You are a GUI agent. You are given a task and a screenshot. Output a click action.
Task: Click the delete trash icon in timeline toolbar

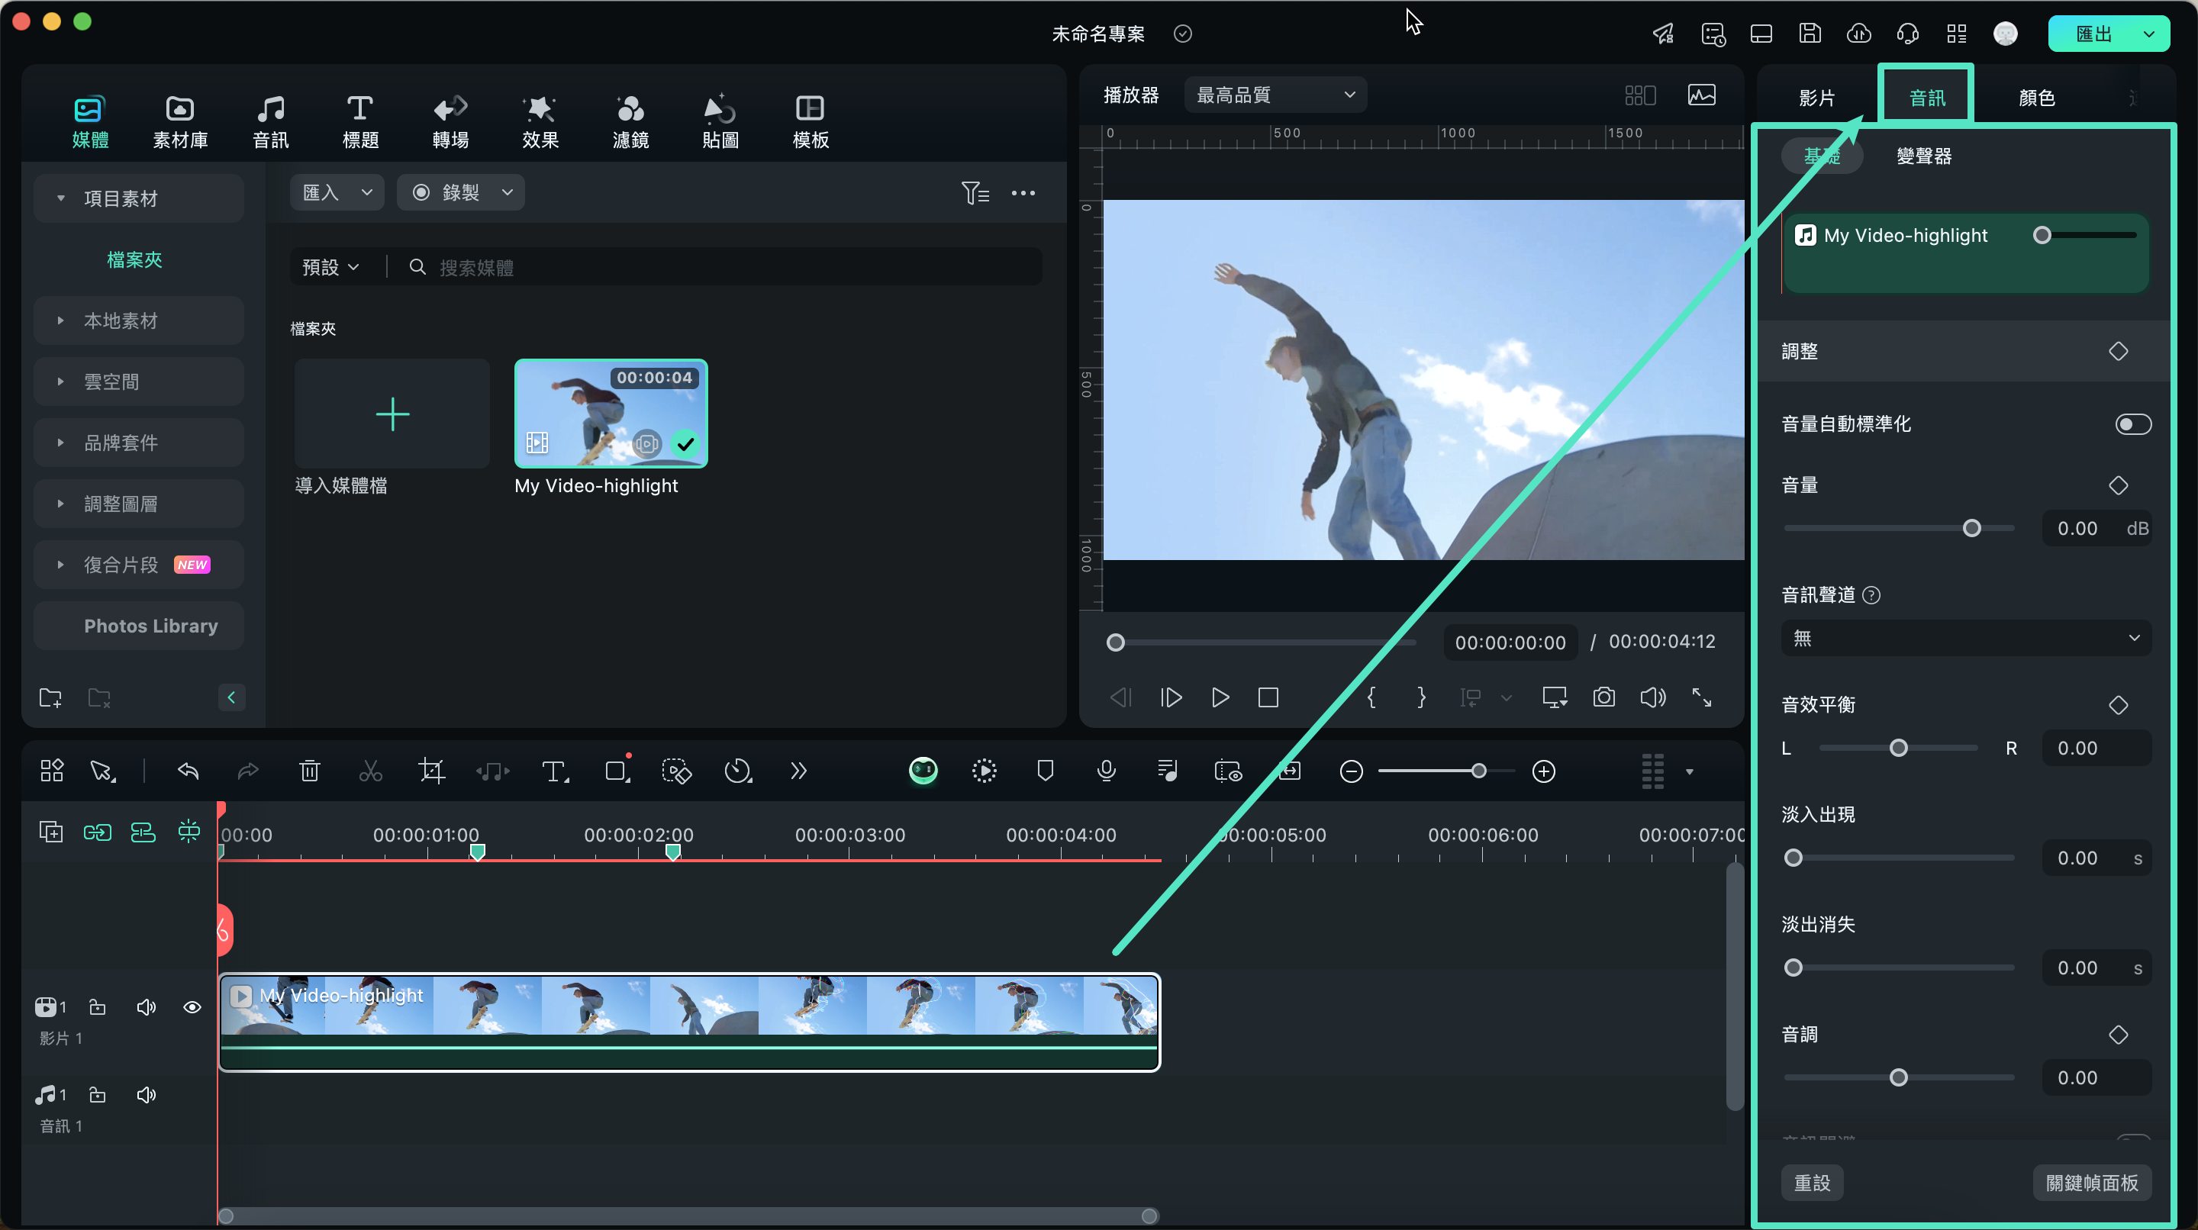(x=310, y=771)
